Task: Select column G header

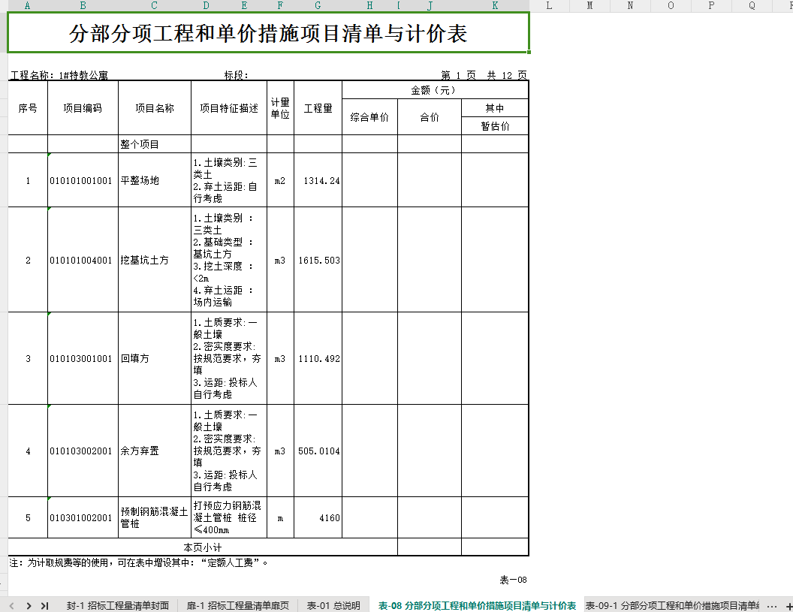Action: pos(318,5)
